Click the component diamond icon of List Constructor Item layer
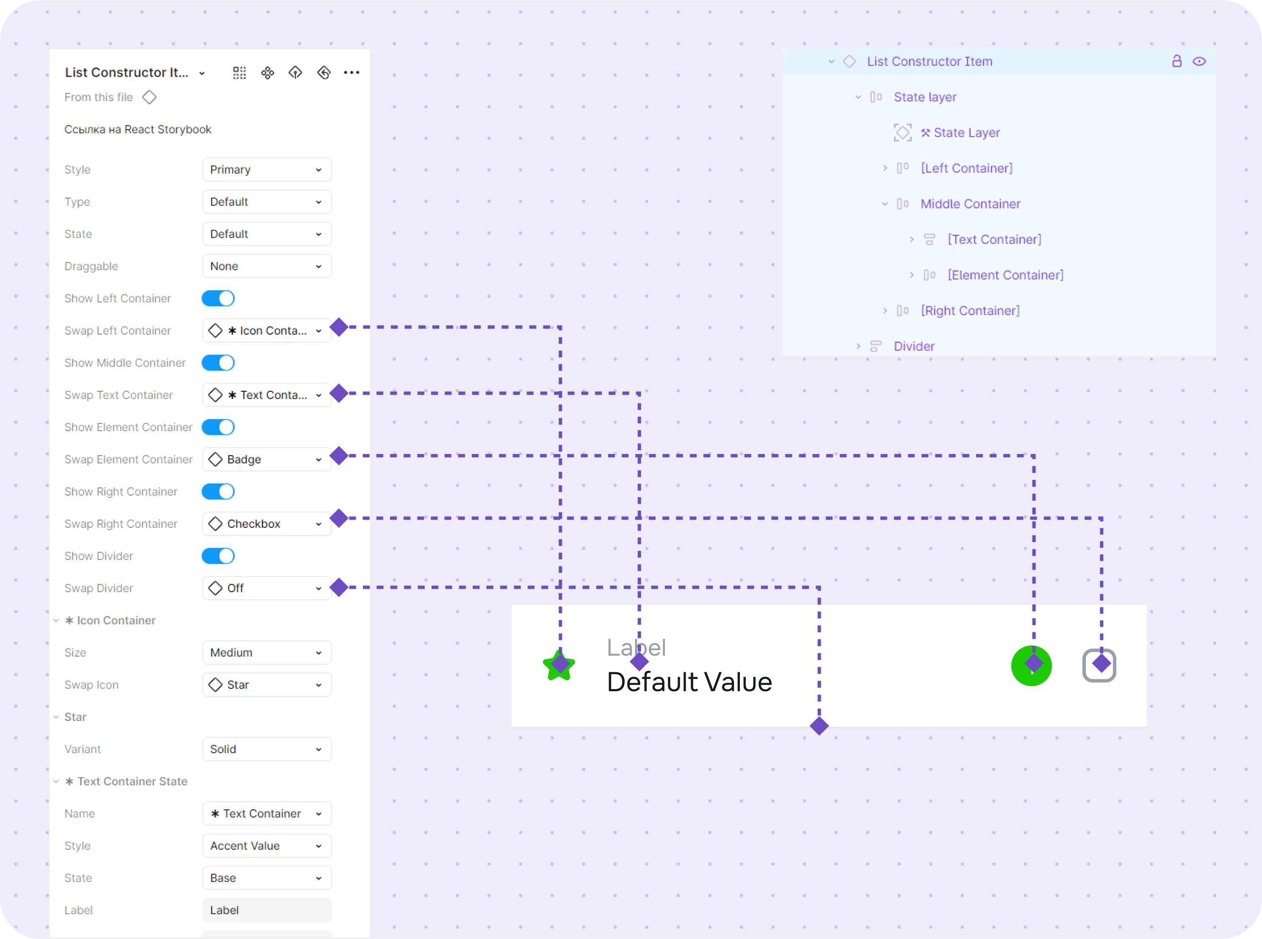The height and width of the screenshot is (939, 1262). tap(849, 61)
